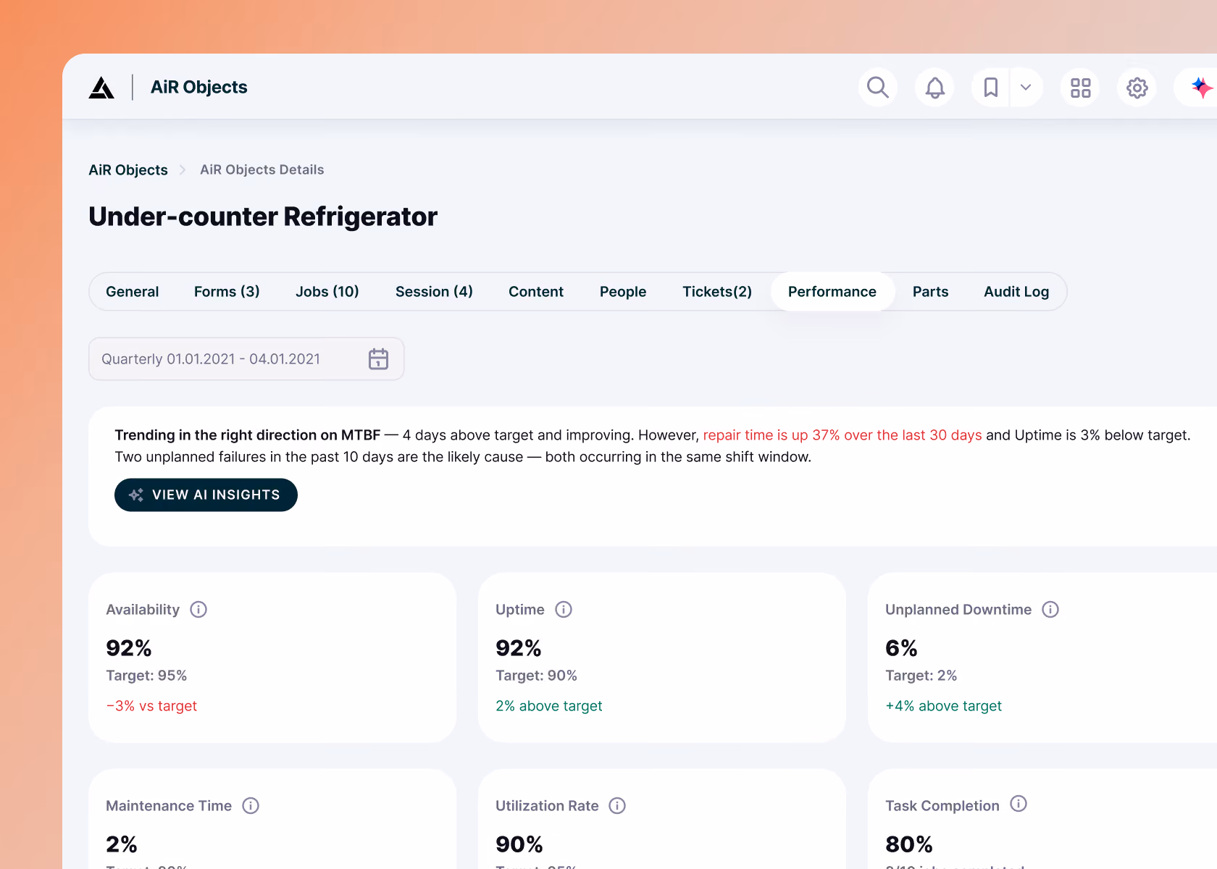Expand the bookmark dropdown chevron
Viewport: 1217px width, 869px height.
(x=1026, y=88)
